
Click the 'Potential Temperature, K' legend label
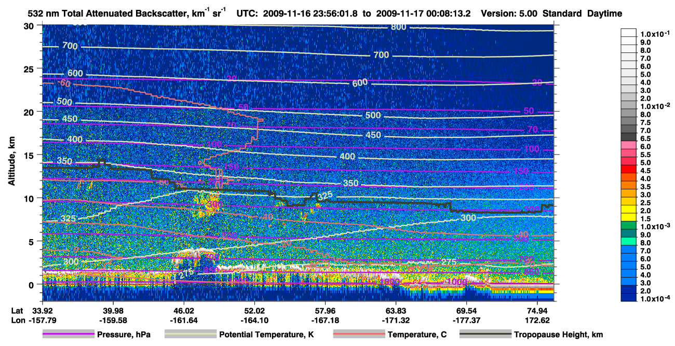[266, 335]
